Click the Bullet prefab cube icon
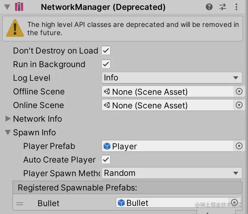This screenshot has height=214, width=248. point(121,203)
